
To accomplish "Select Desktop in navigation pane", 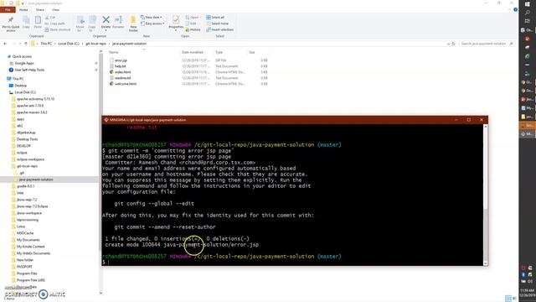I will pos(20,86).
